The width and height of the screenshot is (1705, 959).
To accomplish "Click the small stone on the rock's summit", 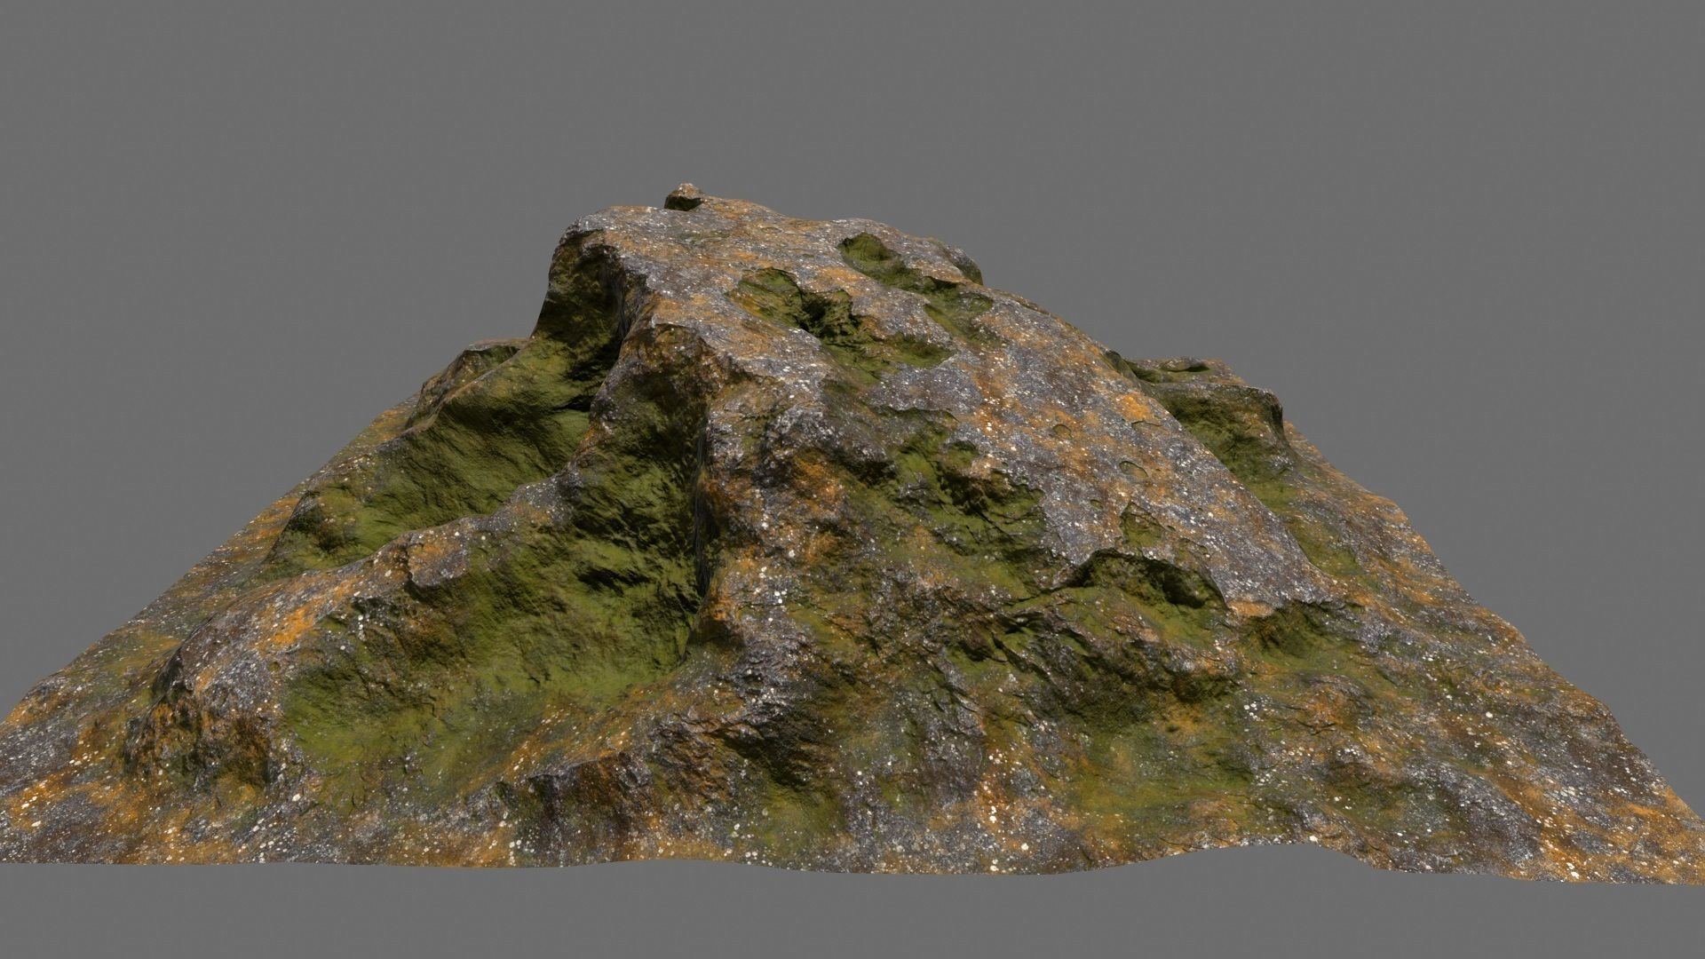I will point(684,197).
